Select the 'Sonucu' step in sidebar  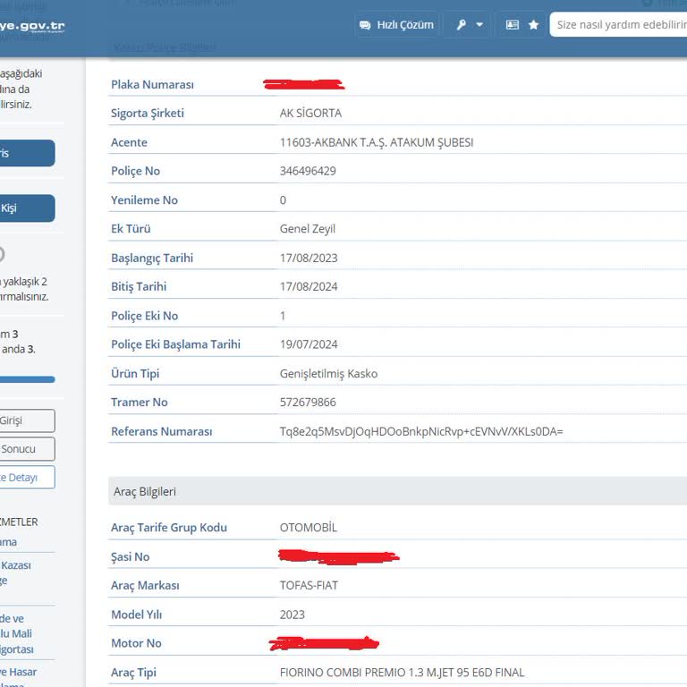coord(25,449)
